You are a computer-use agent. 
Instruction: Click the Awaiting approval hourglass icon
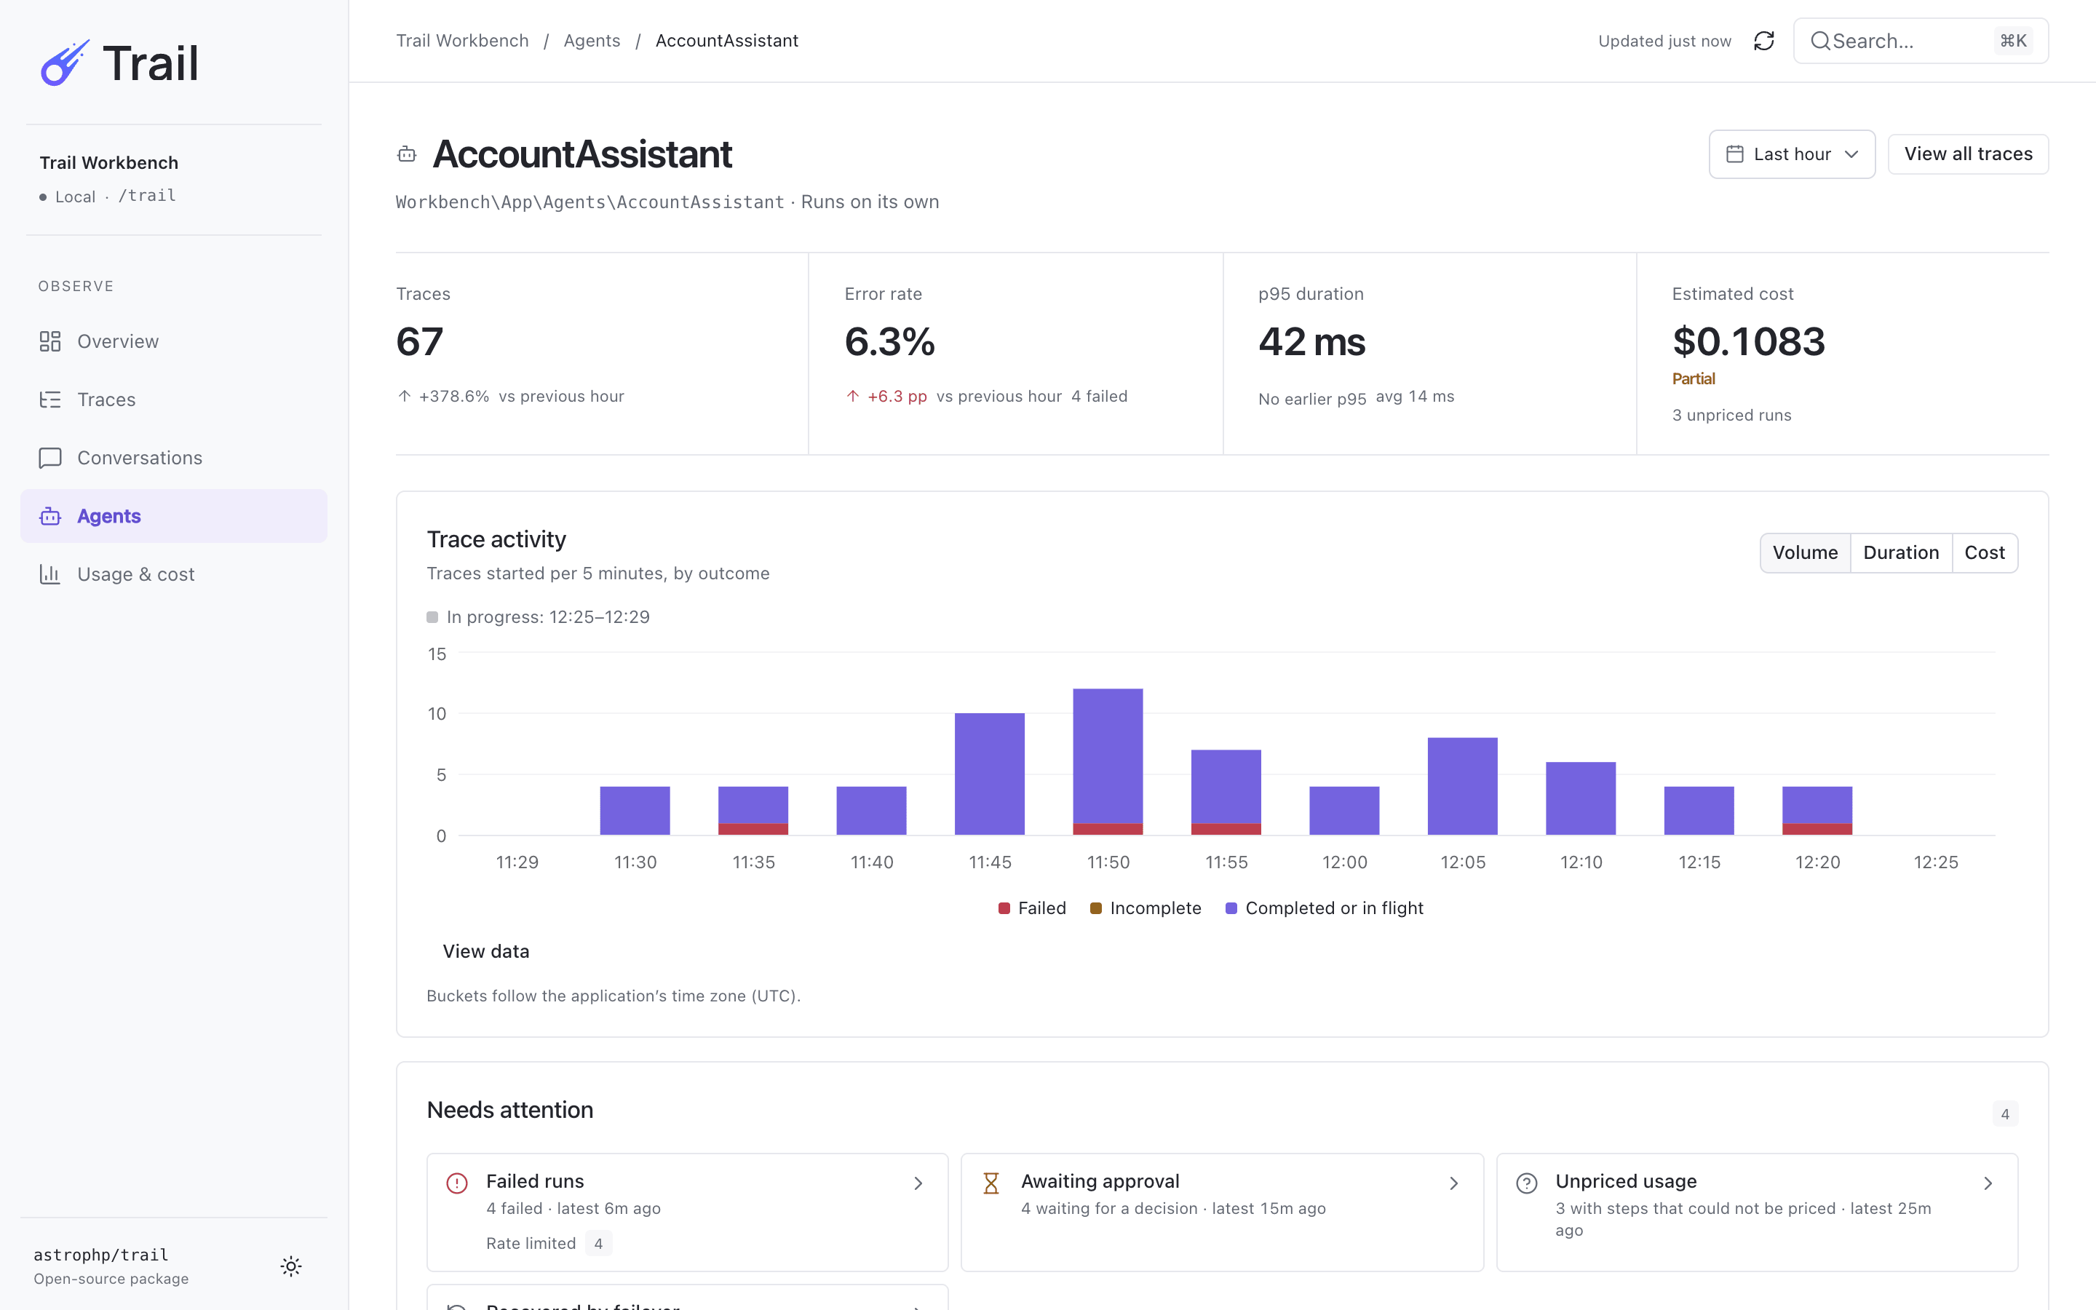point(992,1183)
